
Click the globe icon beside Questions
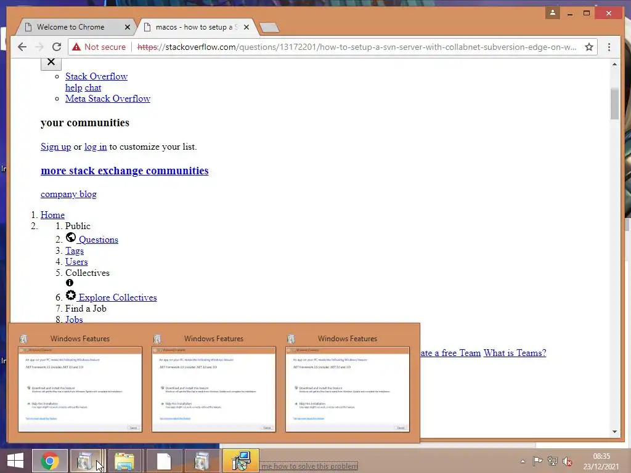click(x=71, y=237)
